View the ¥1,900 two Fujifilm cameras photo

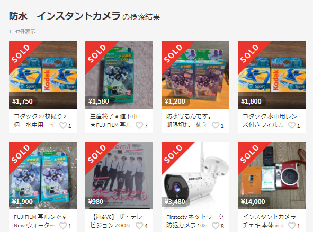[43, 175]
